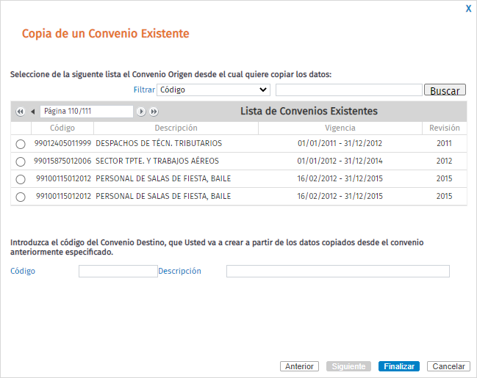
Task: Click the Revisión column header
Action: click(445, 128)
